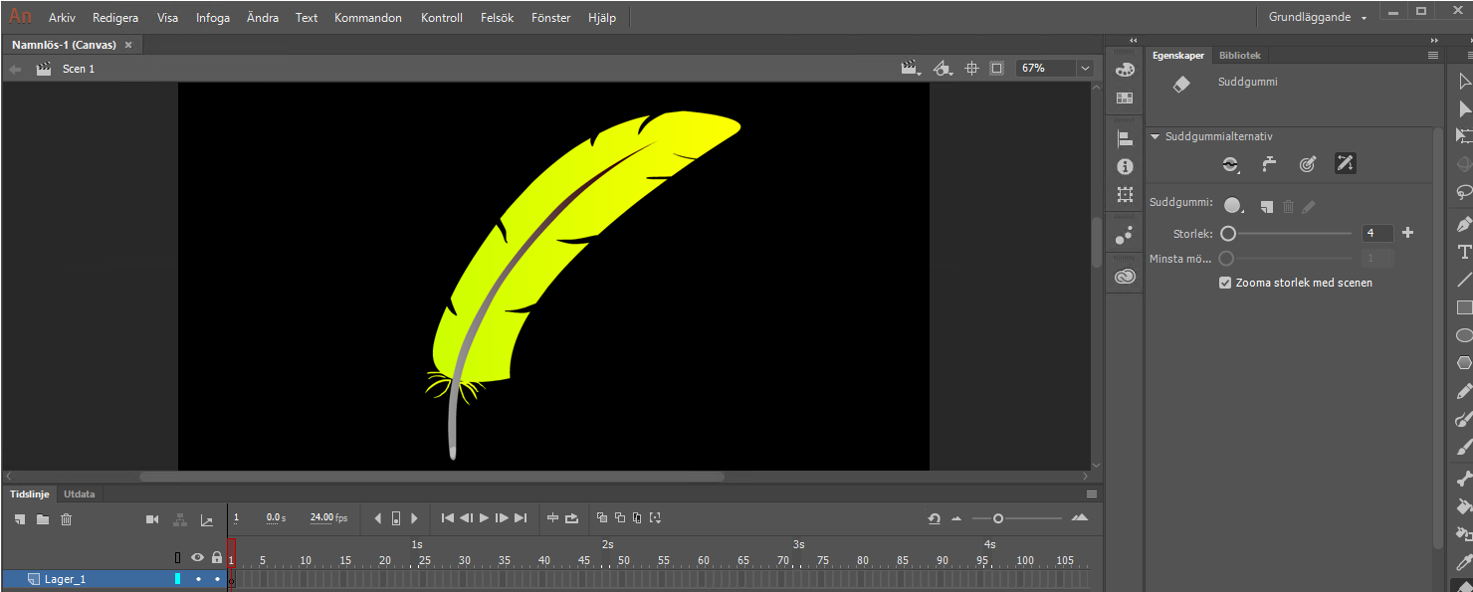Viewport: 1473px width, 592px height.
Task: Switch to the Bibliotek tab
Action: 1239,56
